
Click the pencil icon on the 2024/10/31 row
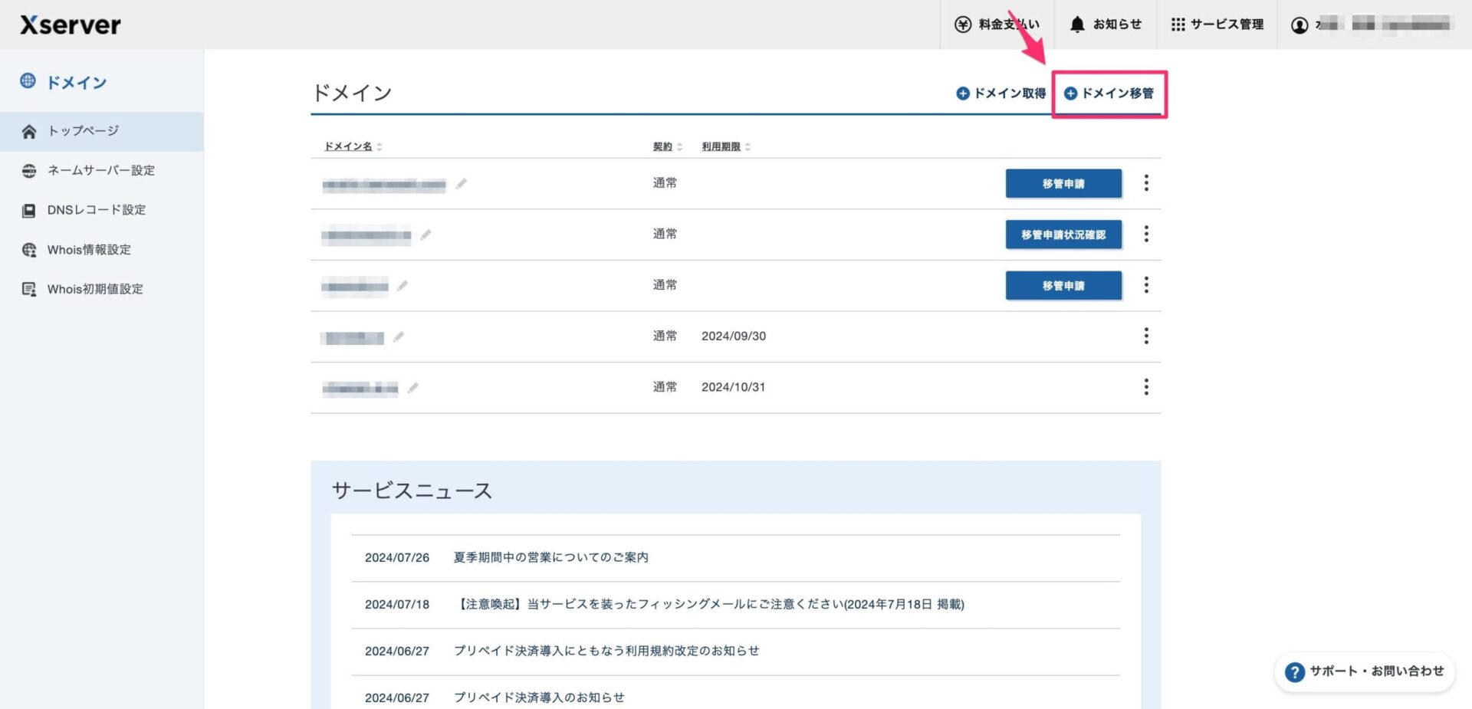[x=413, y=388]
